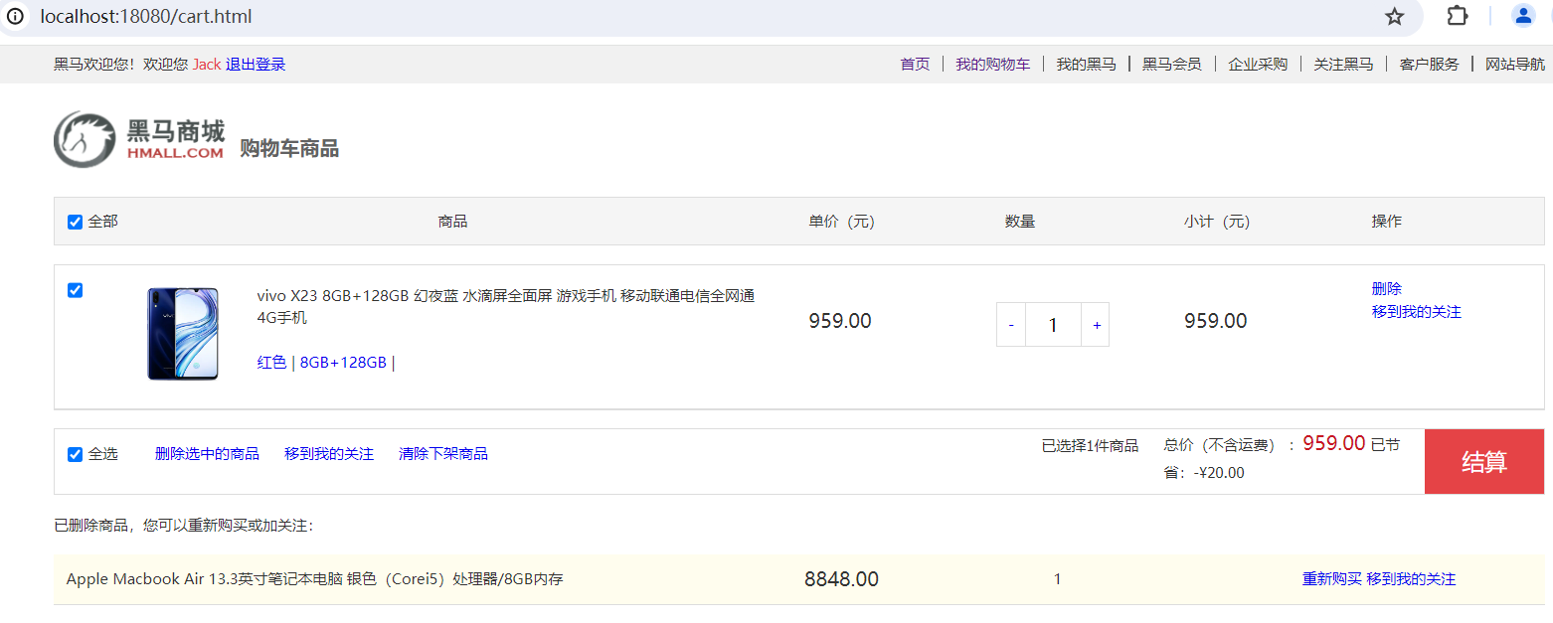
Task: Open 我的黑马 in top navigation
Action: 1086,64
